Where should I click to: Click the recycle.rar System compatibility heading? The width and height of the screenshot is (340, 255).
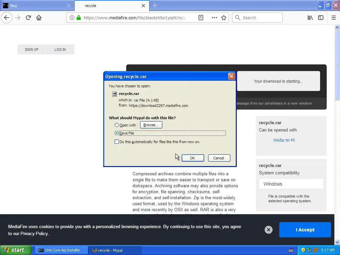(x=279, y=169)
